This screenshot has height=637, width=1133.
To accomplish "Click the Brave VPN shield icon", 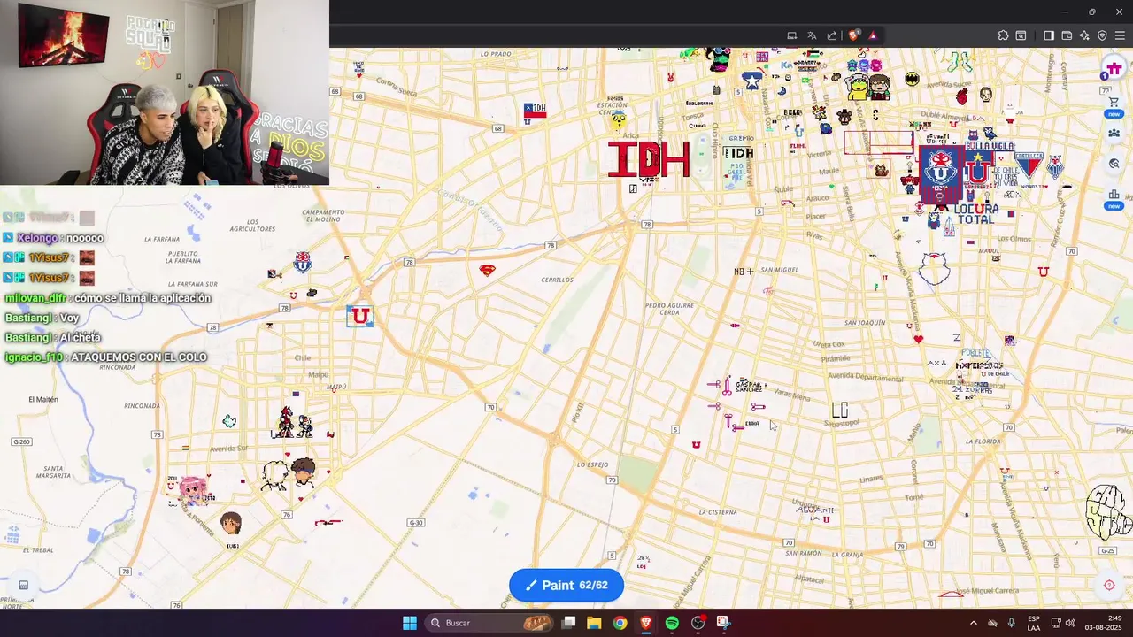I will click(1102, 35).
